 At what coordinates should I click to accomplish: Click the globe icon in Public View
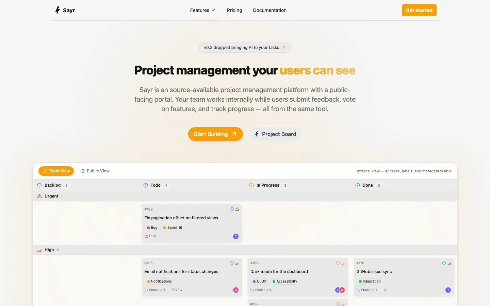click(83, 171)
